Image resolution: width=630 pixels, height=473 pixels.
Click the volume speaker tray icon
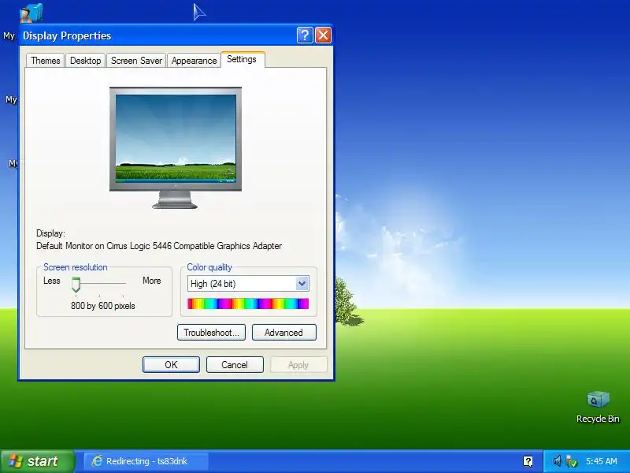pyautogui.click(x=557, y=461)
